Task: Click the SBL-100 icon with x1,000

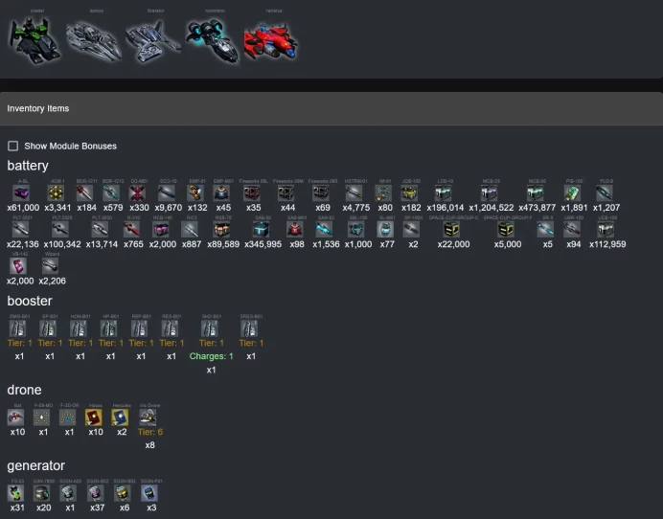Action: coord(356,230)
